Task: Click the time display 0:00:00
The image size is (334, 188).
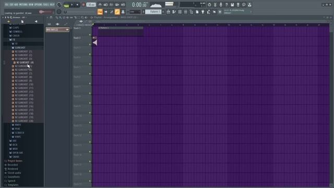Action: [x=139, y=5]
